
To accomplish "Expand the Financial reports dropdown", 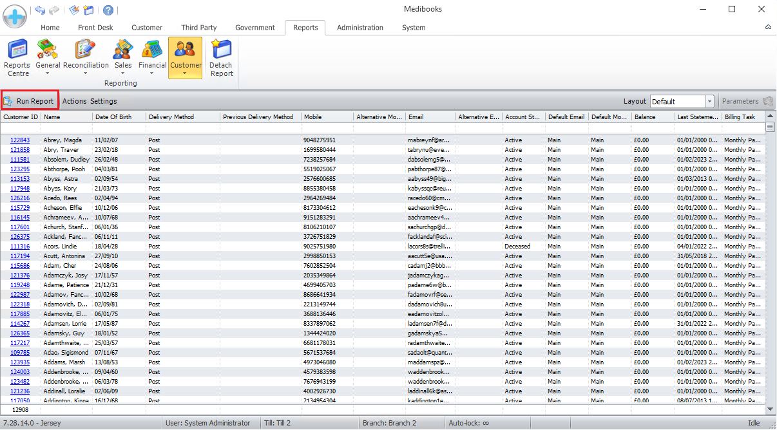I will (152, 73).
